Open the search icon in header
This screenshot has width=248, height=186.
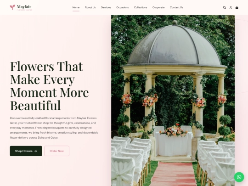click(x=225, y=8)
